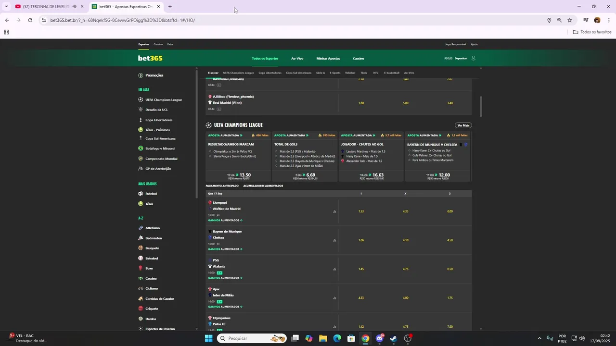The image size is (616, 346).
Task: Click the Promoções dollar-circle icon in the sidebar
Action: point(141,75)
